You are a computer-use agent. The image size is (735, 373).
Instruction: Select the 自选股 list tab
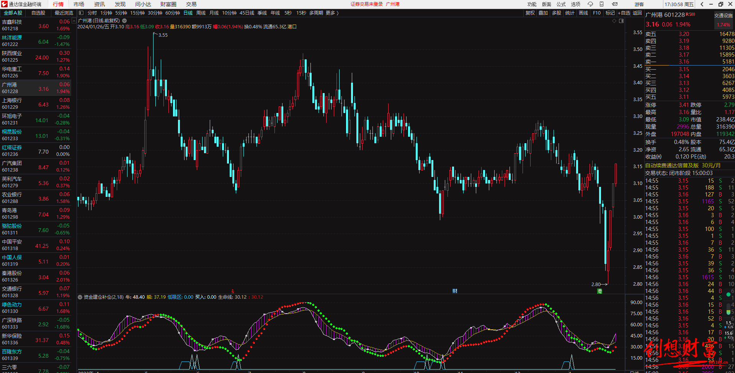click(38, 13)
